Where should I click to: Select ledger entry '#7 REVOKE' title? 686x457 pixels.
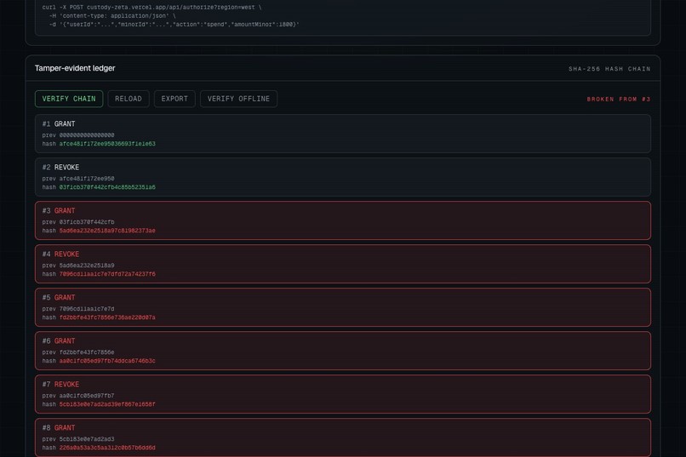tap(60, 385)
